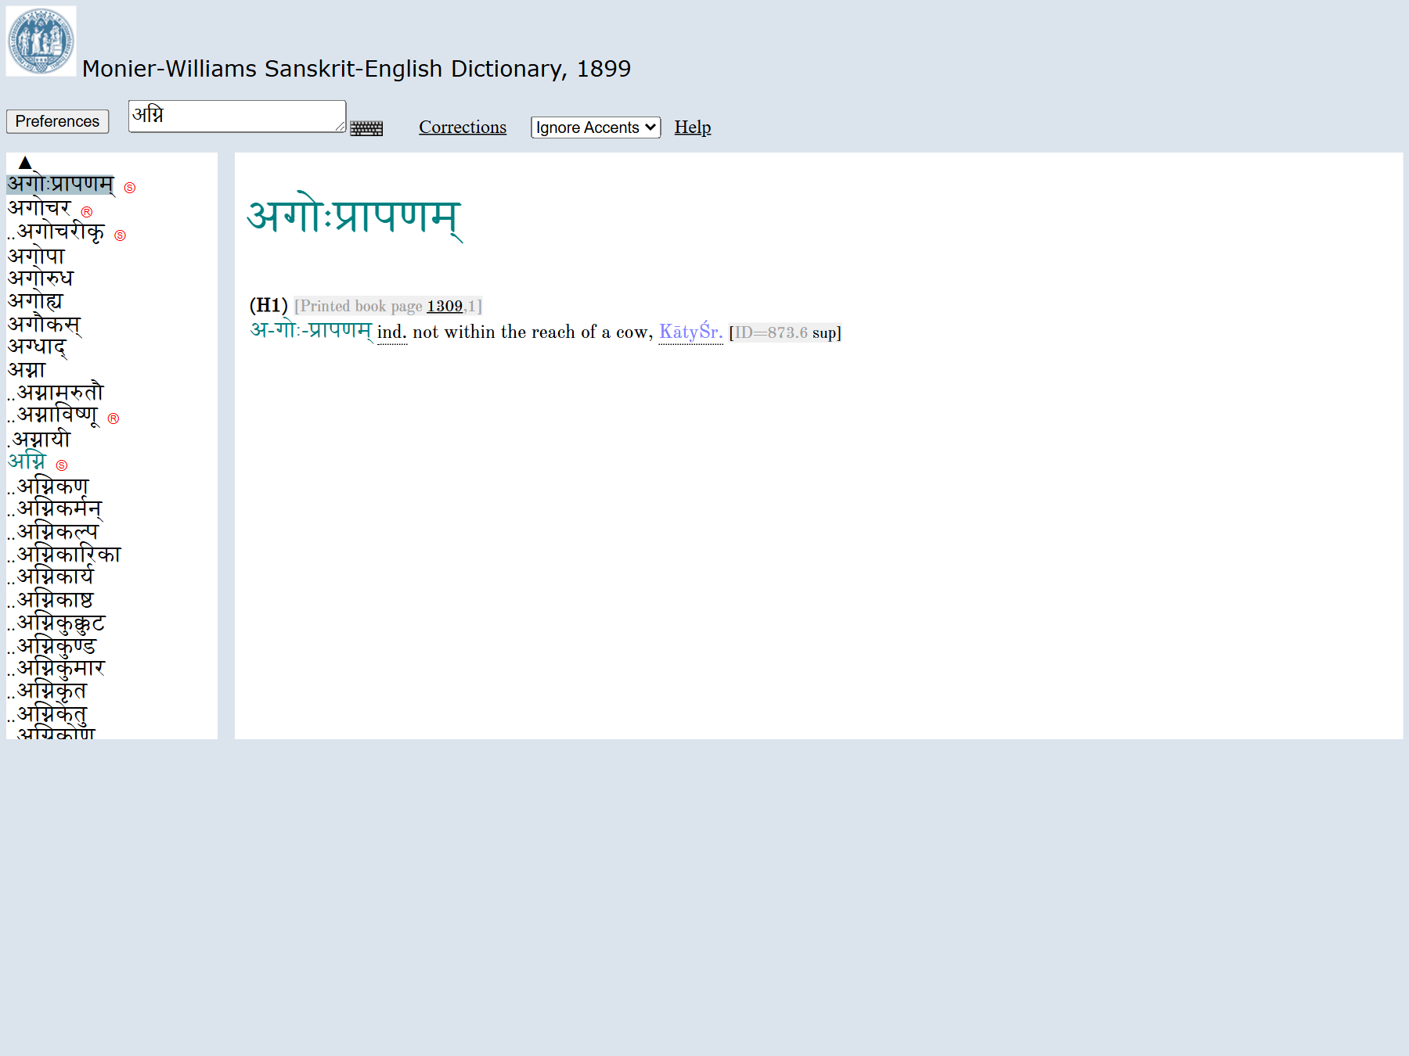Viewport: 1409px width, 1056px height.
Task: Click the KātyŚr. source reference link
Action: (x=690, y=332)
